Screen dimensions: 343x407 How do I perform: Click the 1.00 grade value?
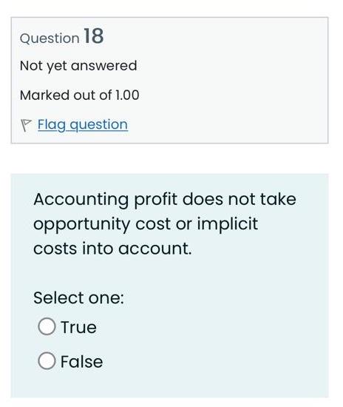pos(127,95)
